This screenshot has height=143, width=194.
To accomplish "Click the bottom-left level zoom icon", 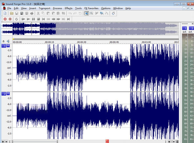I will pos(3,142).
